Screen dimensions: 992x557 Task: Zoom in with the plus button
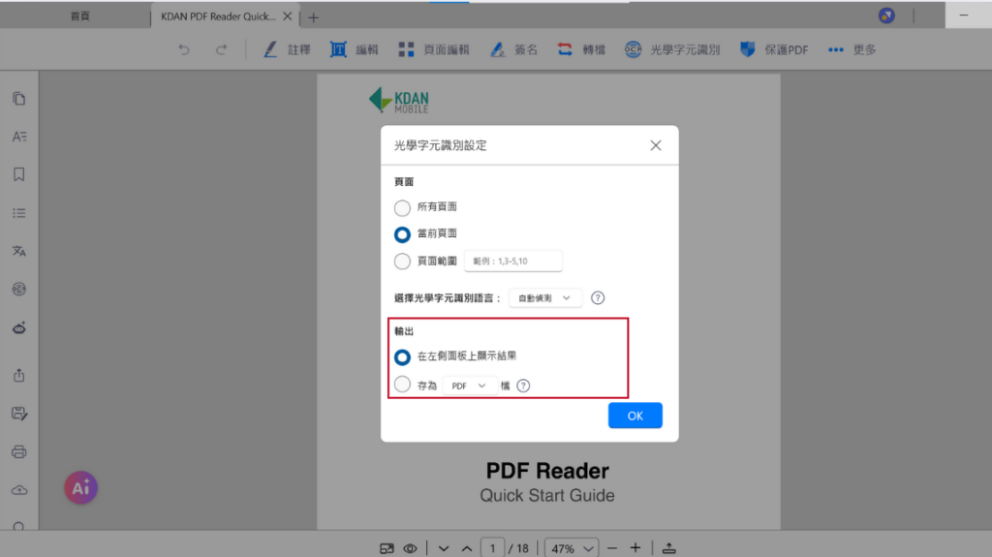pyautogui.click(x=635, y=548)
